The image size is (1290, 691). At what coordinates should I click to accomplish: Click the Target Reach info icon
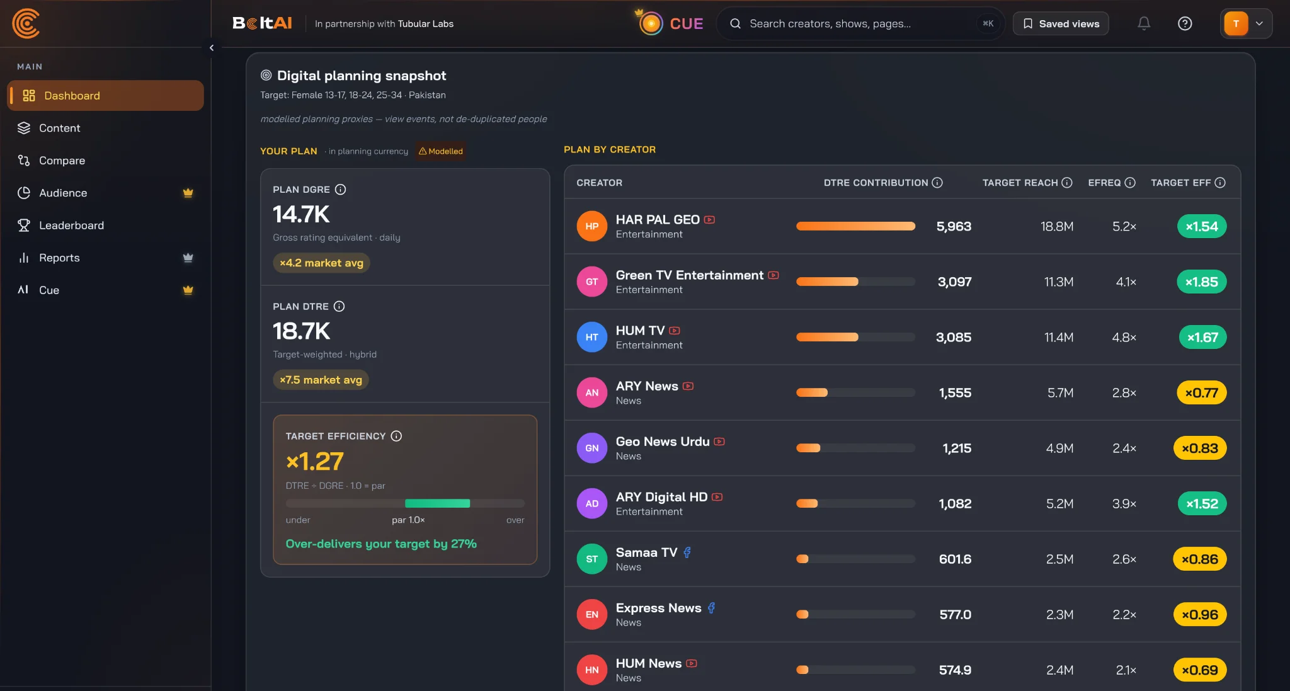(x=1067, y=183)
